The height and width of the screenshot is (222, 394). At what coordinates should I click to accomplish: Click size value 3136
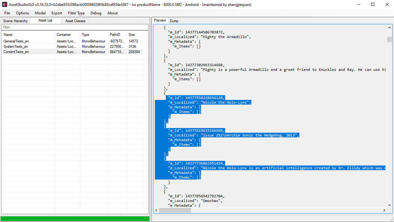click(x=132, y=47)
